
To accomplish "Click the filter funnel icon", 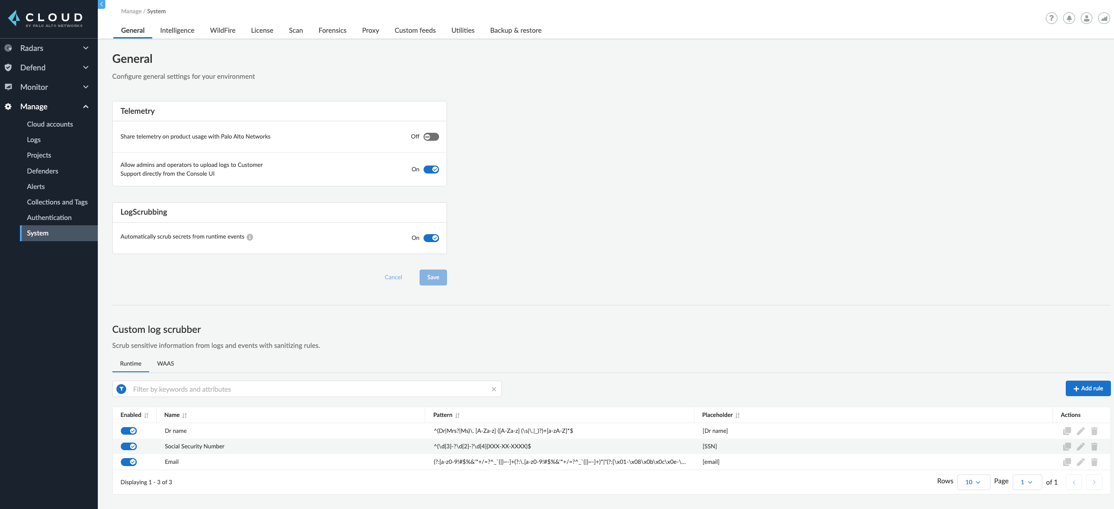I will (121, 389).
